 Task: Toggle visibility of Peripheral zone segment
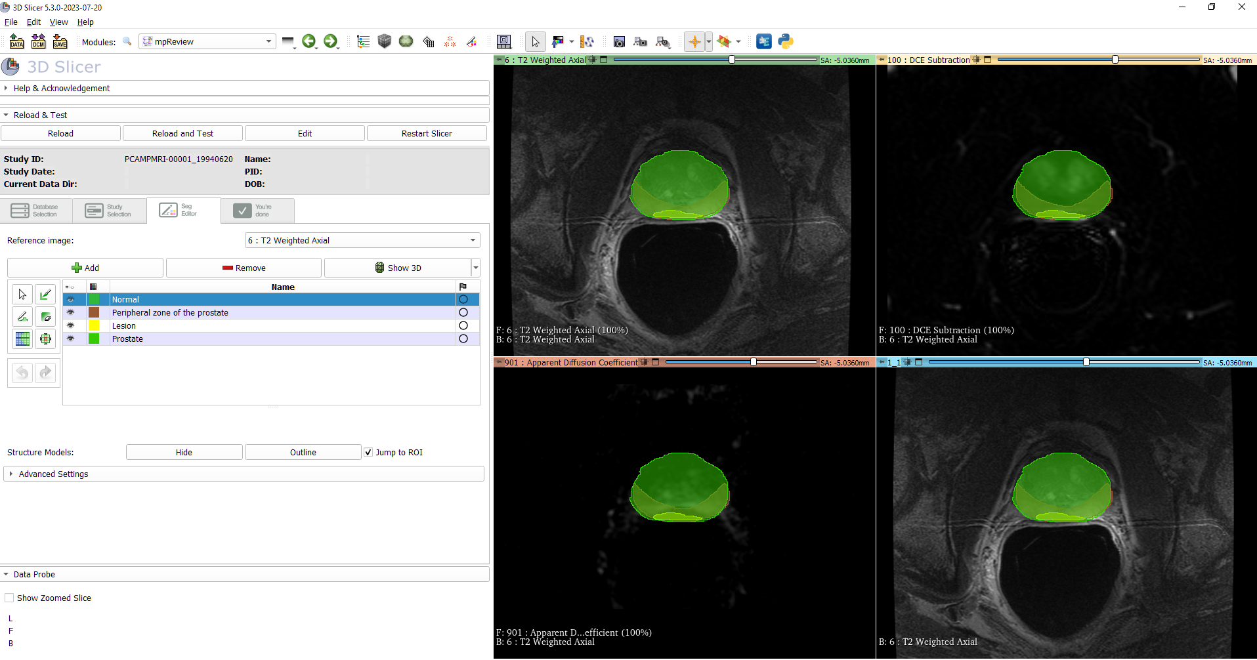(x=71, y=313)
